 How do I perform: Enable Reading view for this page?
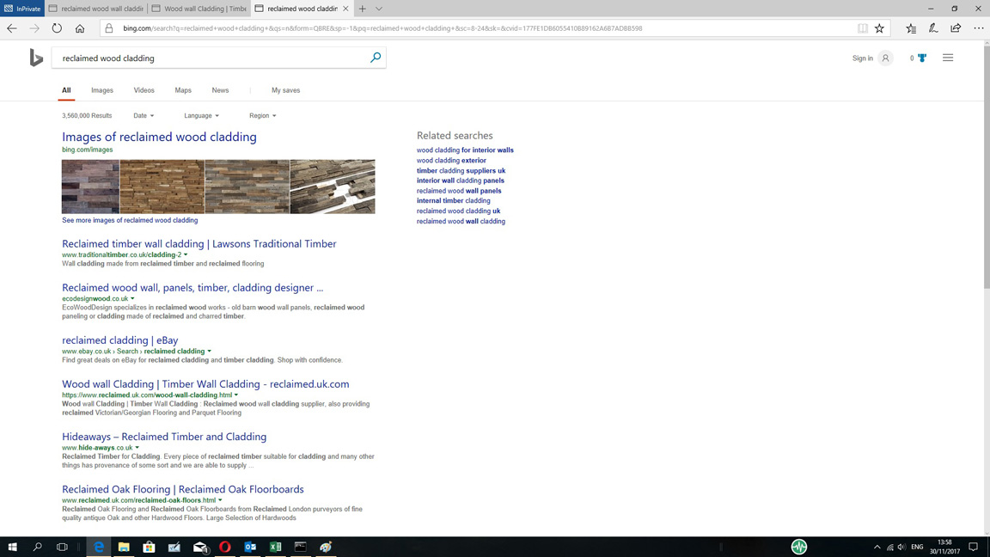[862, 28]
